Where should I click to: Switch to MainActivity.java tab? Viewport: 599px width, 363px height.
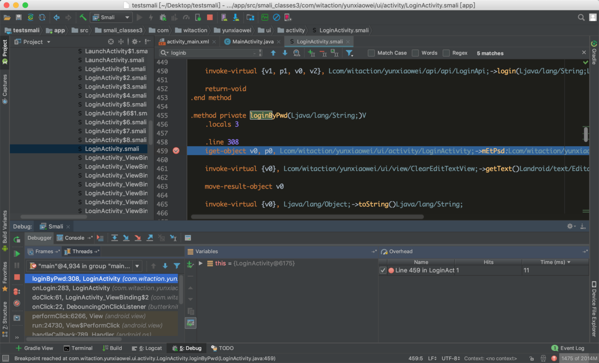click(252, 41)
